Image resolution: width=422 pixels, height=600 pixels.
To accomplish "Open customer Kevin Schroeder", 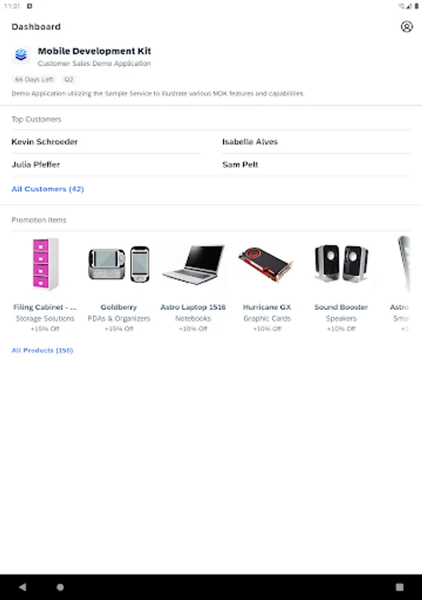I will coord(45,142).
